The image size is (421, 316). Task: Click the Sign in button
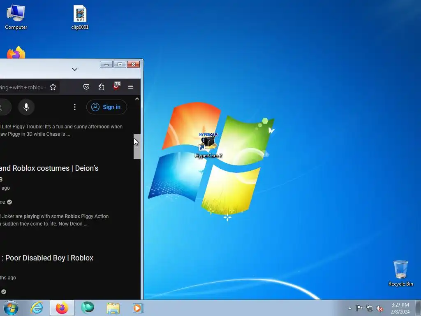106,107
